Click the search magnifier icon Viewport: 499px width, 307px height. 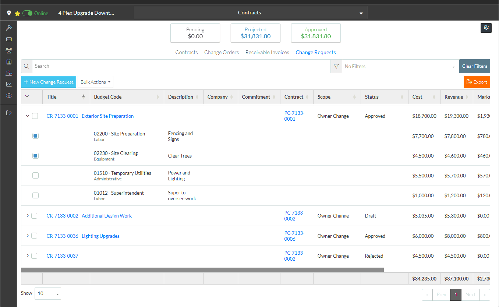click(x=26, y=66)
